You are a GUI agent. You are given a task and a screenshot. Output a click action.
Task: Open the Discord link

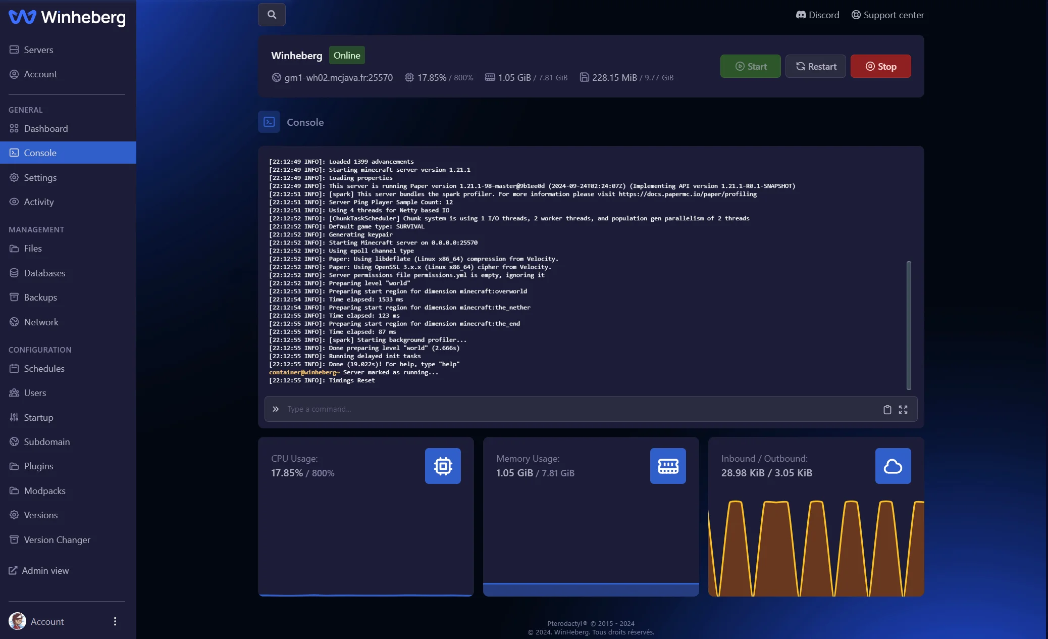(x=817, y=15)
